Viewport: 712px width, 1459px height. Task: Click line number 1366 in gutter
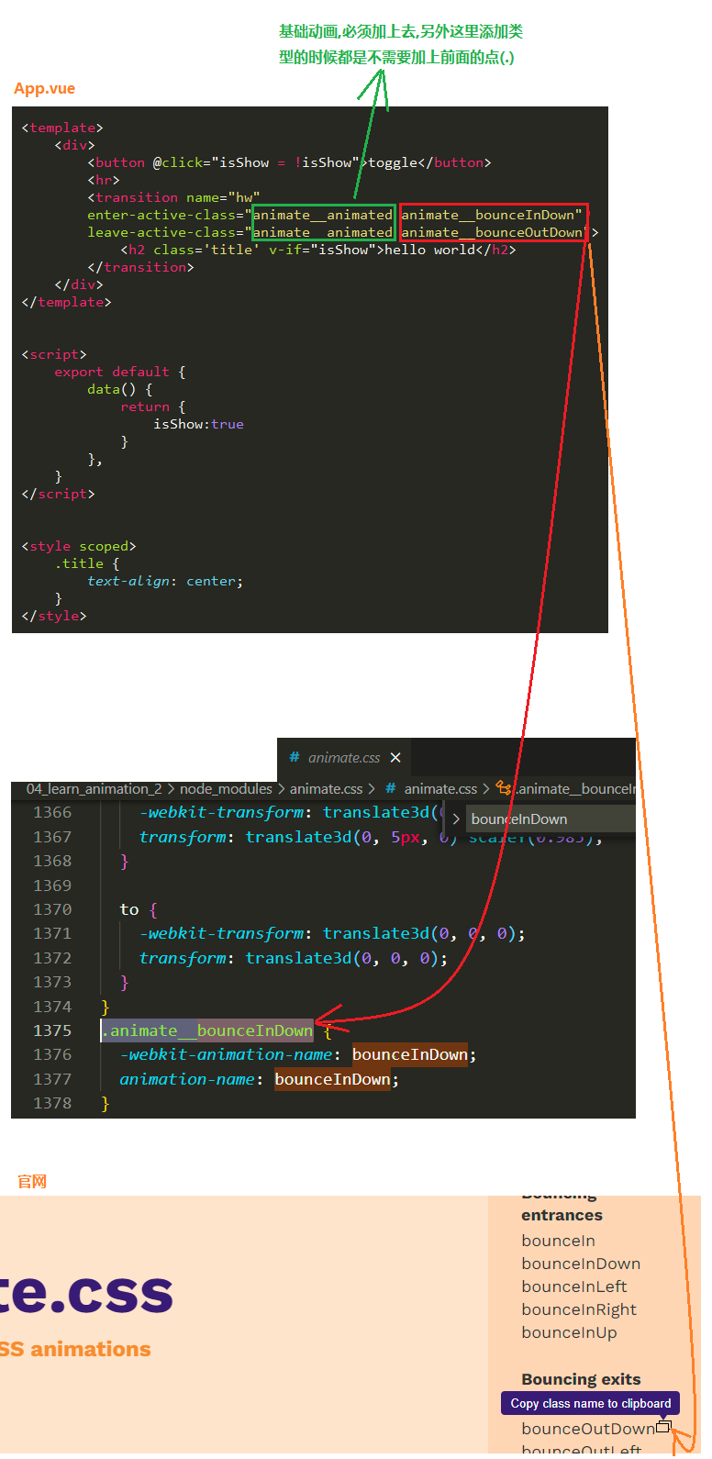pos(52,812)
